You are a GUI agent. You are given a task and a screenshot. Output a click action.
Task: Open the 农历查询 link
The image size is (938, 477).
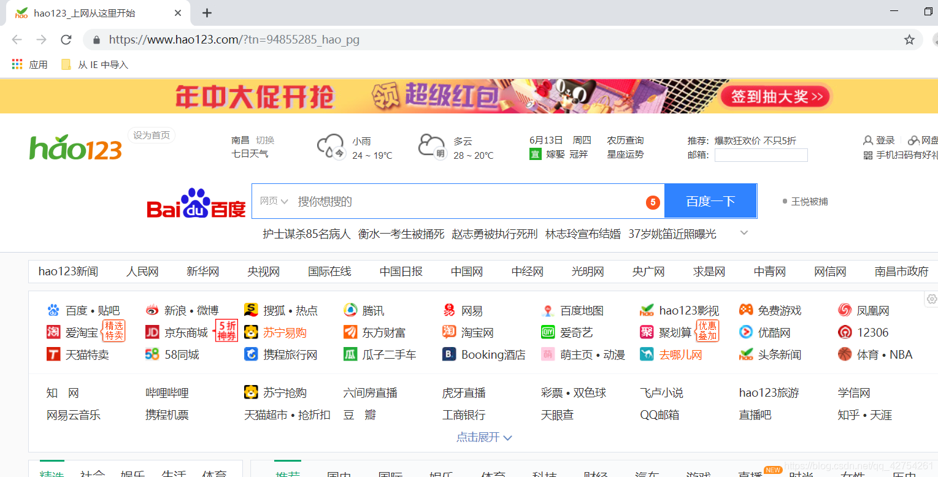click(626, 140)
